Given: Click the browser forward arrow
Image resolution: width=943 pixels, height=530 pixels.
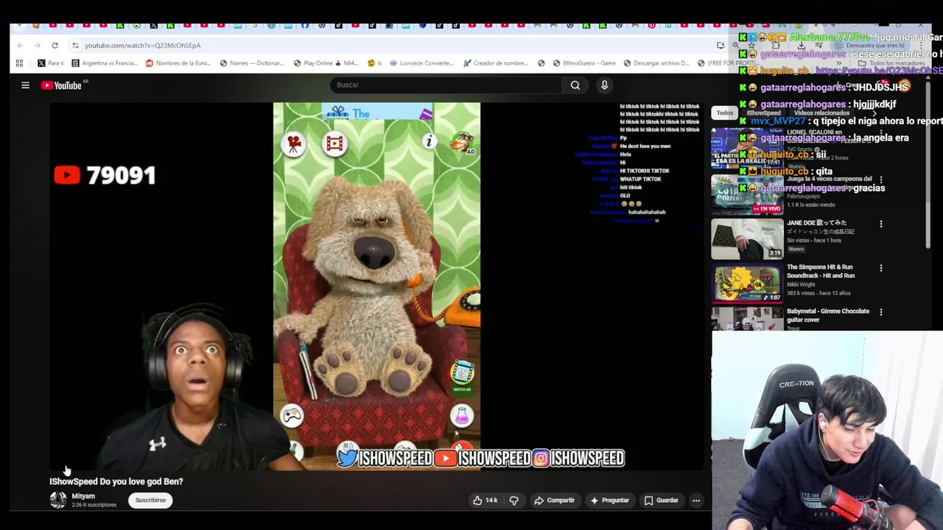Looking at the screenshot, I should [x=38, y=46].
